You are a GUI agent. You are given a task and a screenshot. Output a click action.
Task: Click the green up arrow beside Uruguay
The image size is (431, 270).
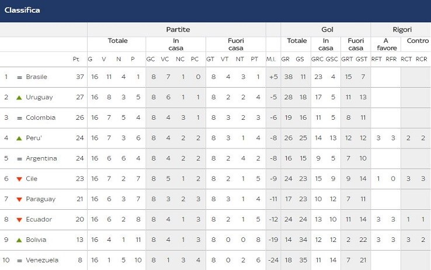(x=19, y=98)
